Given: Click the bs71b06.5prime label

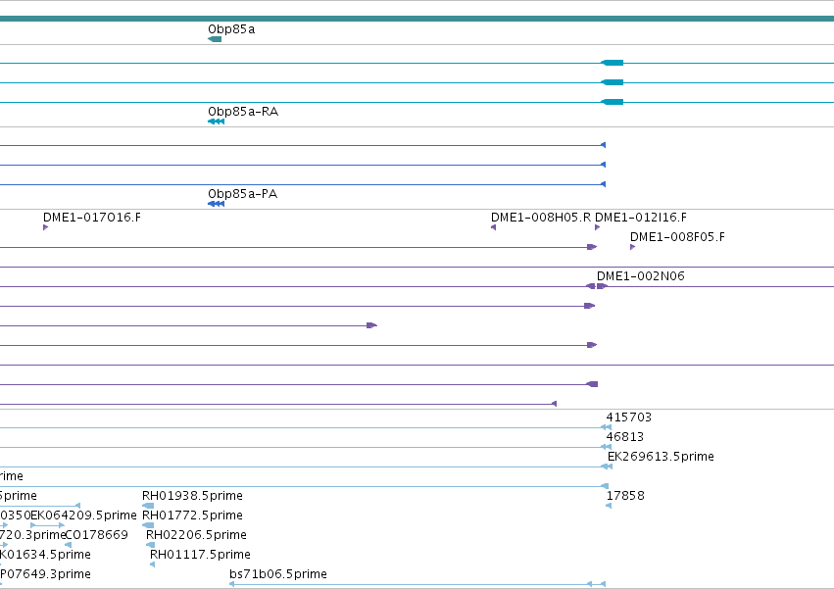Looking at the screenshot, I should 277,573.
